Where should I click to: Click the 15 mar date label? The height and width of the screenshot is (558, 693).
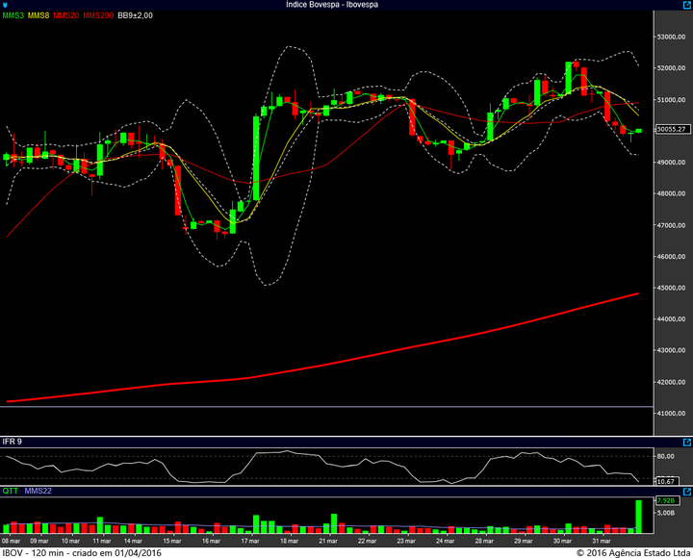172,541
